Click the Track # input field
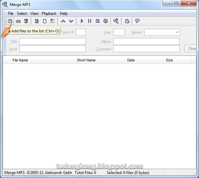Viewport: 199px width, 178px height. coord(81,32)
